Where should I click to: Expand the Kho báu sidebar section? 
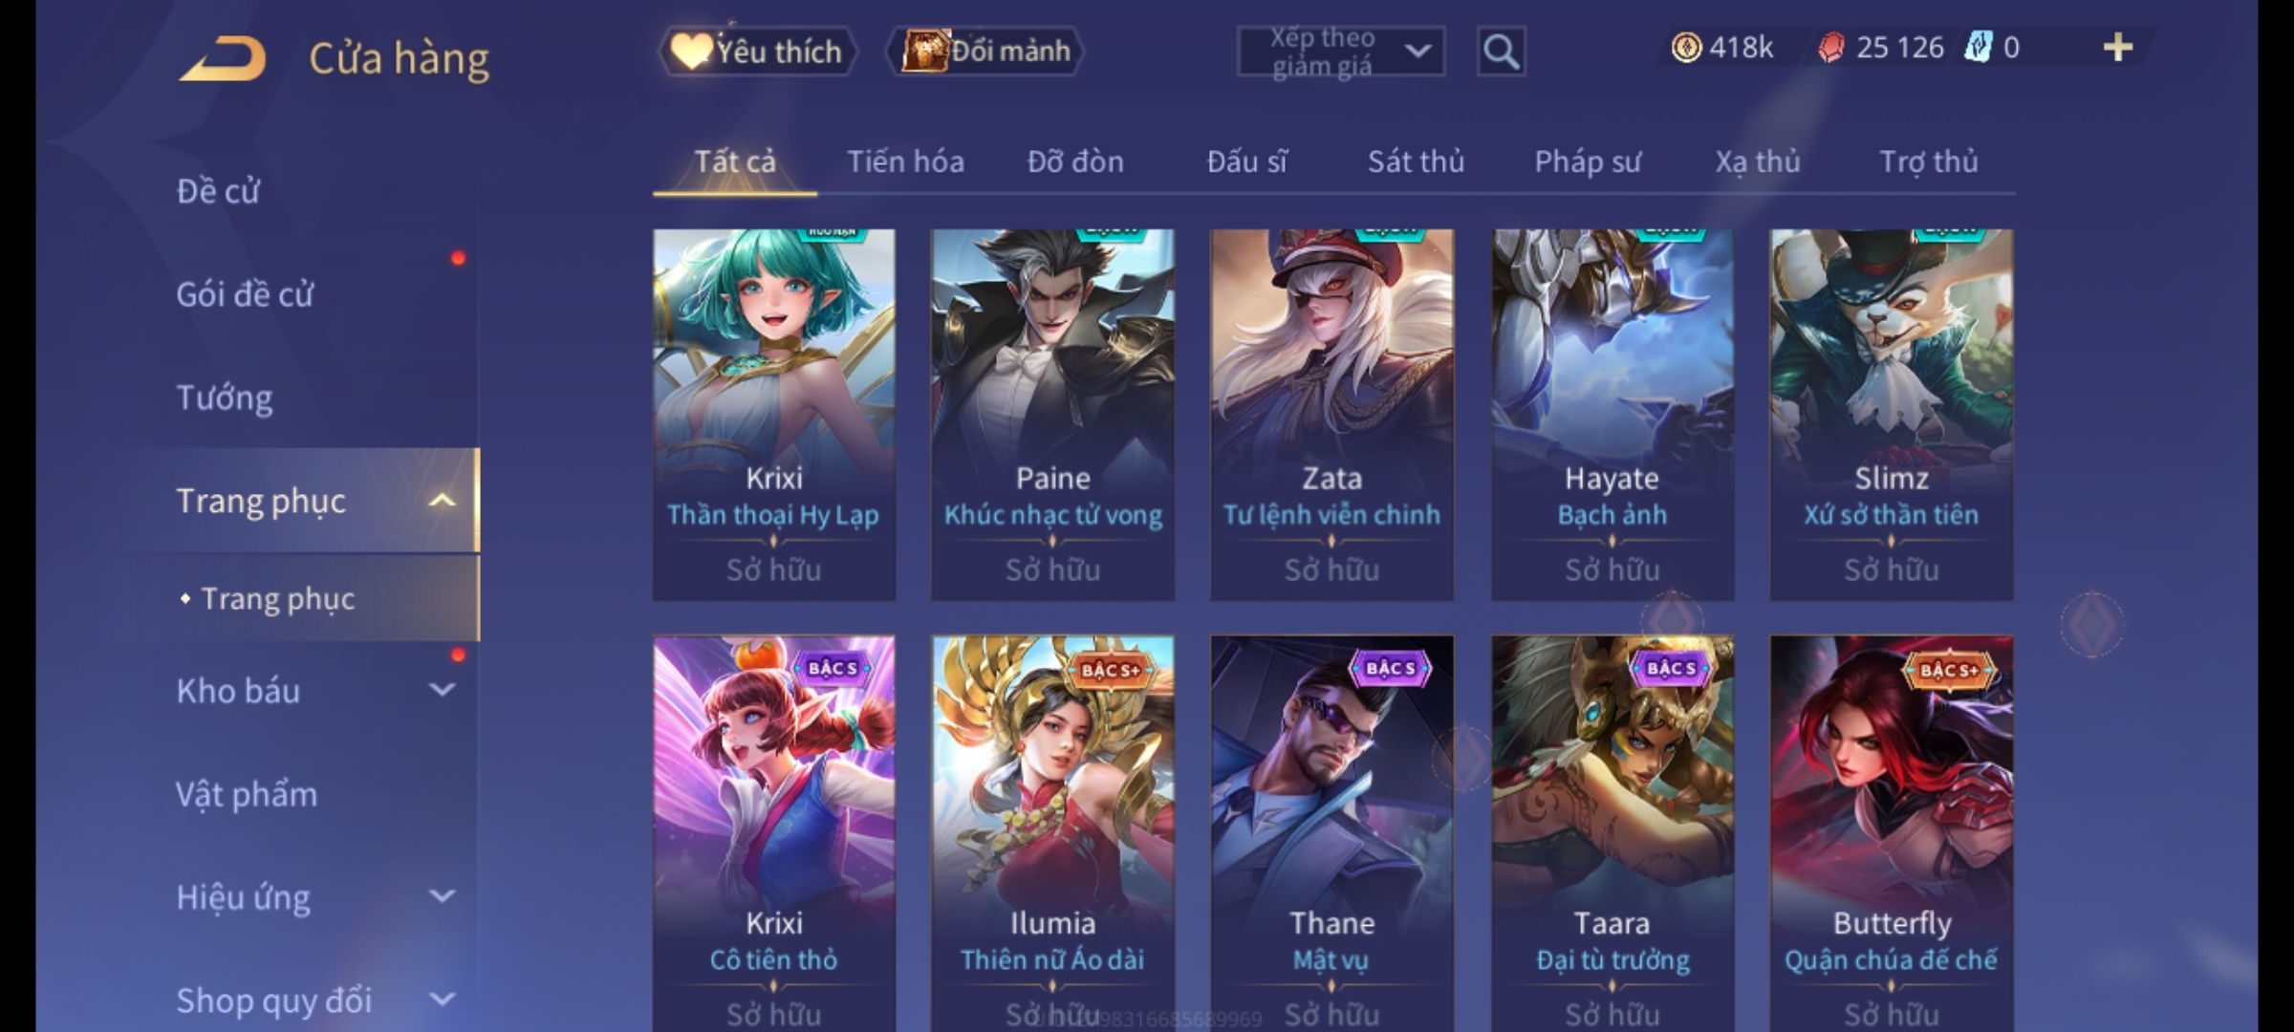442,690
